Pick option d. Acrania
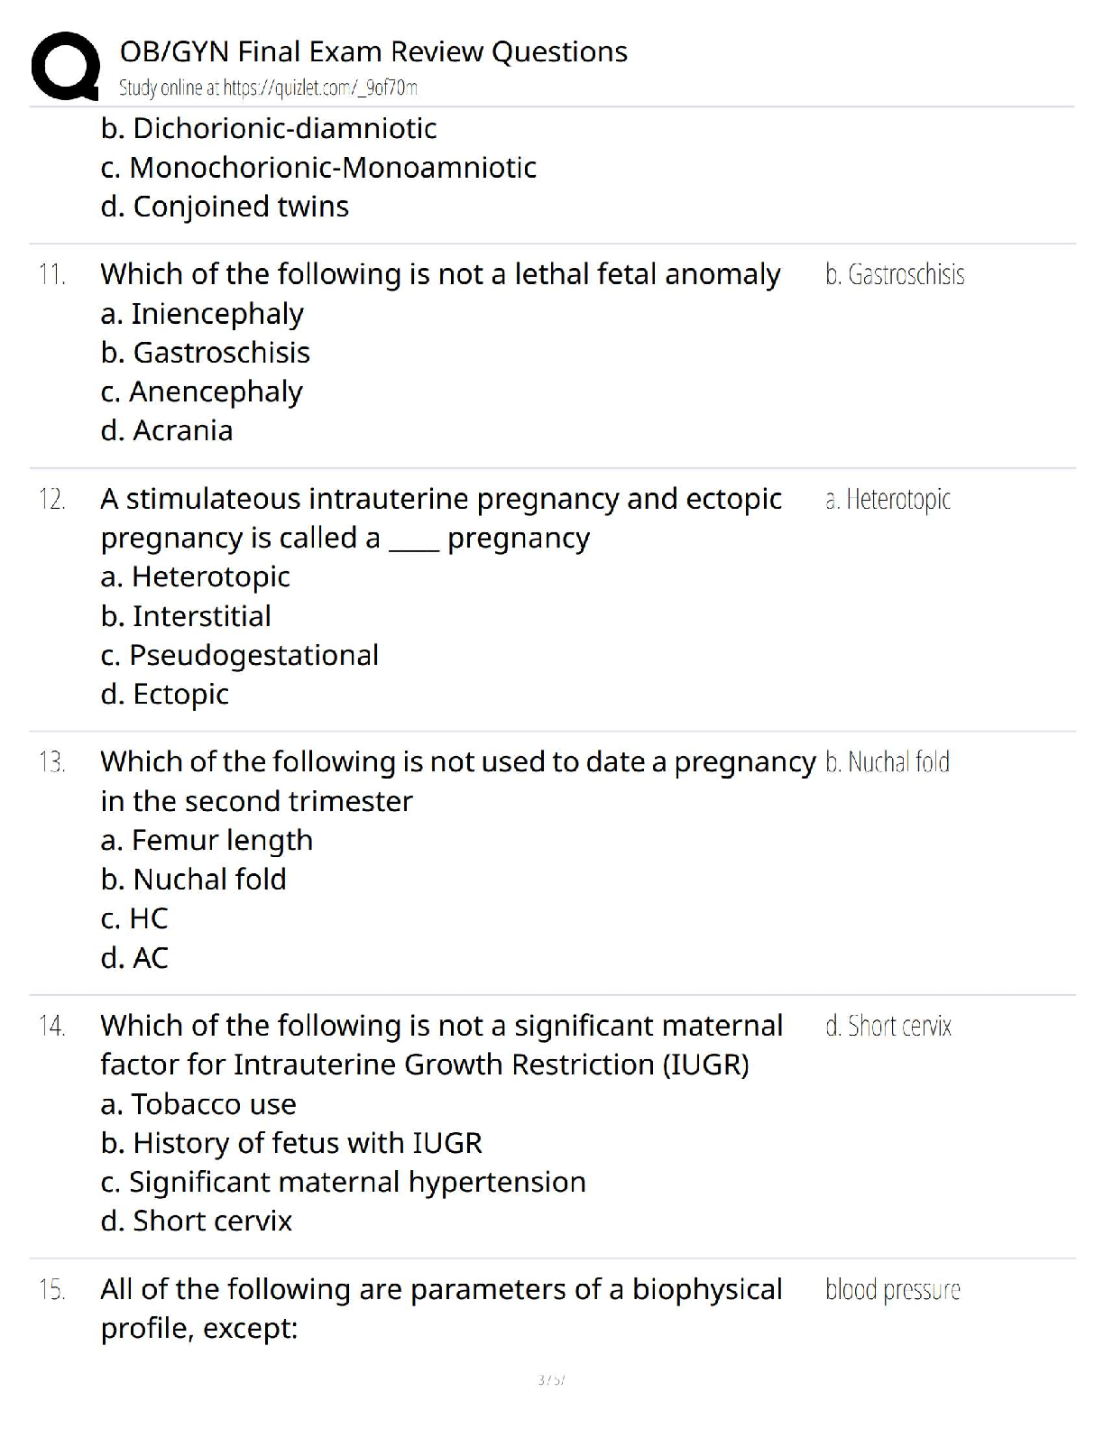1104x1429 pixels. [x=167, y=430]
